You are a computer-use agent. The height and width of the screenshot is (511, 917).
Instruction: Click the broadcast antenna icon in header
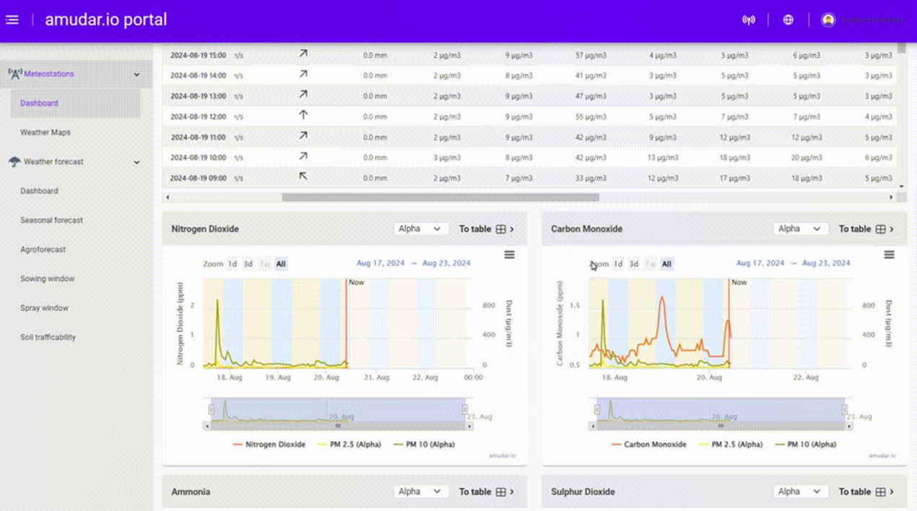tap(749, 19)
